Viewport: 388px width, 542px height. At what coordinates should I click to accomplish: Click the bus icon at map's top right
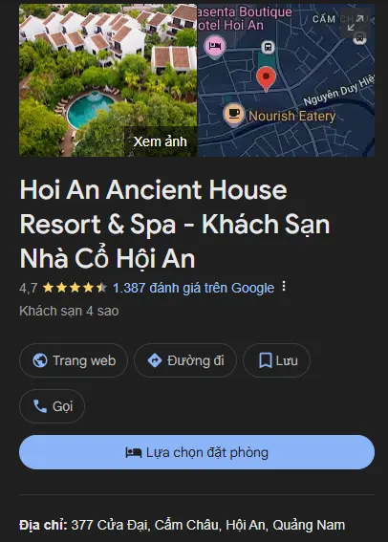(x=359, y=37)
